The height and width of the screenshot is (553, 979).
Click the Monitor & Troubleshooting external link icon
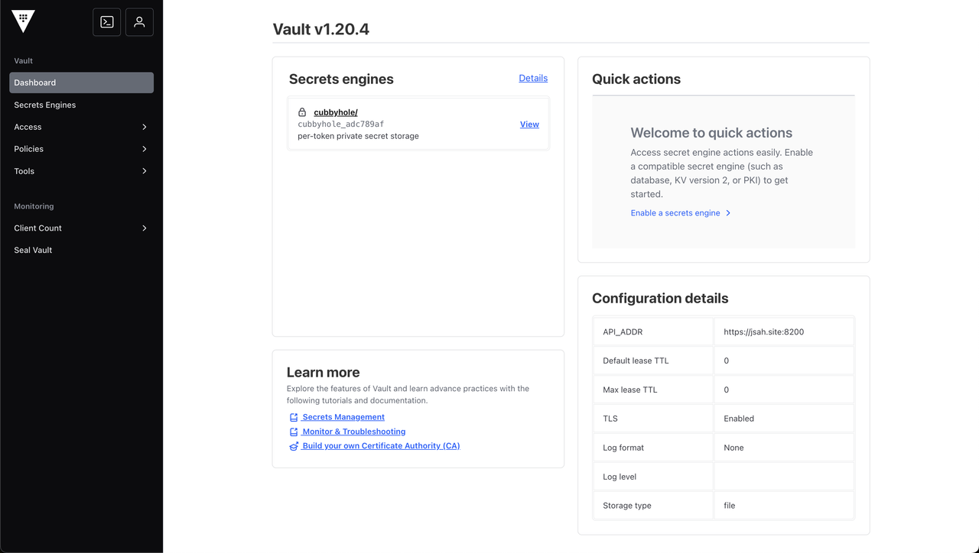(x=294, y=432)
